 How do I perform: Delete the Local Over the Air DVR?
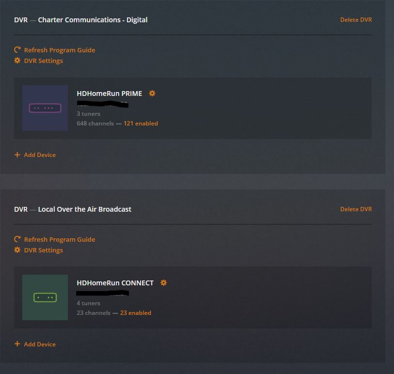click(356, 209)
